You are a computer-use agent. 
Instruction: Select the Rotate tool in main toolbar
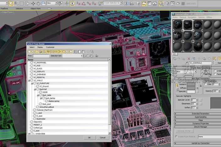coord(38,3)
